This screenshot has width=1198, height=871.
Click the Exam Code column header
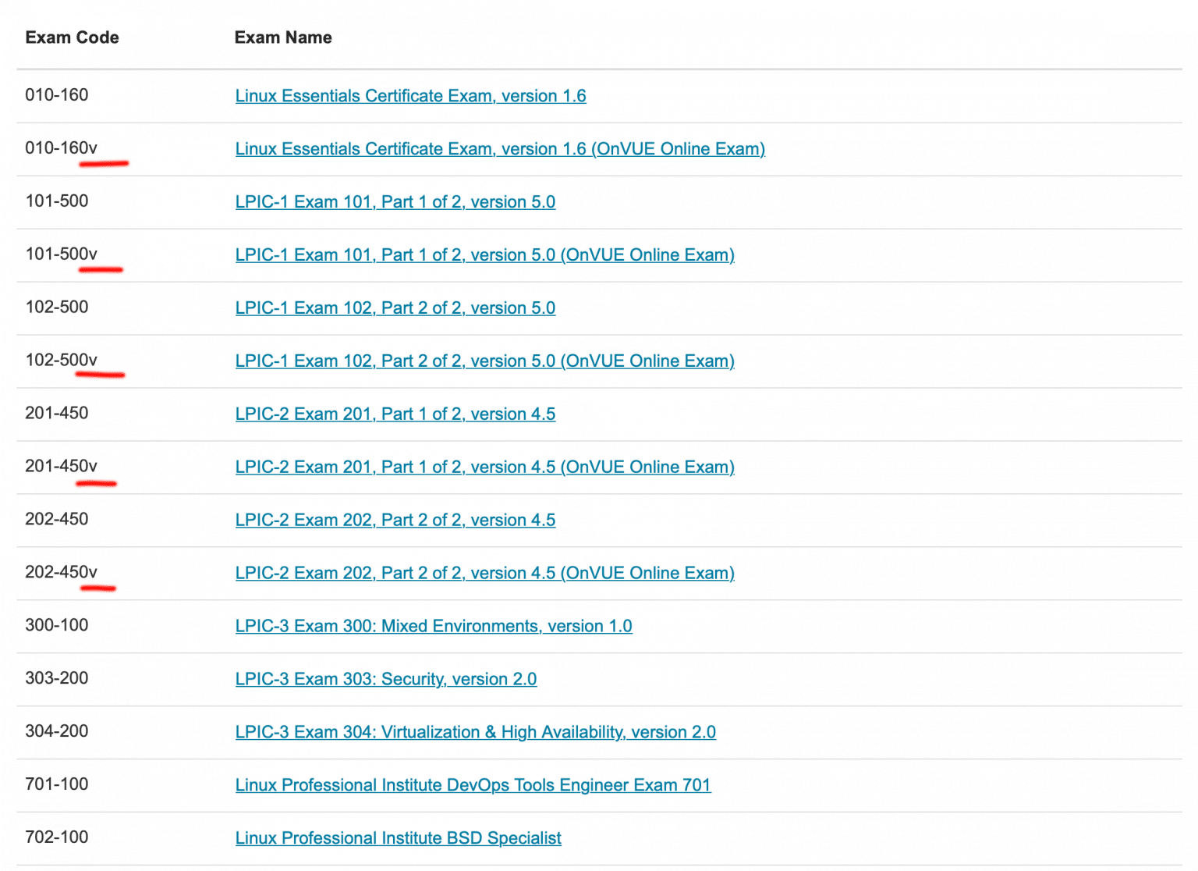coord(72,37)
